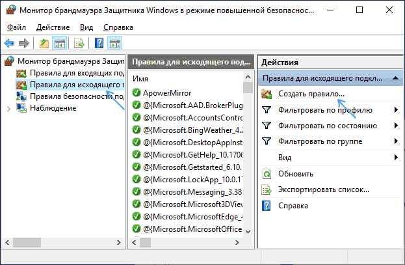This screenshot has width=405, height=265.
Task: Click the Forward arrow toolbar icon
Action: tap(24, 44)
